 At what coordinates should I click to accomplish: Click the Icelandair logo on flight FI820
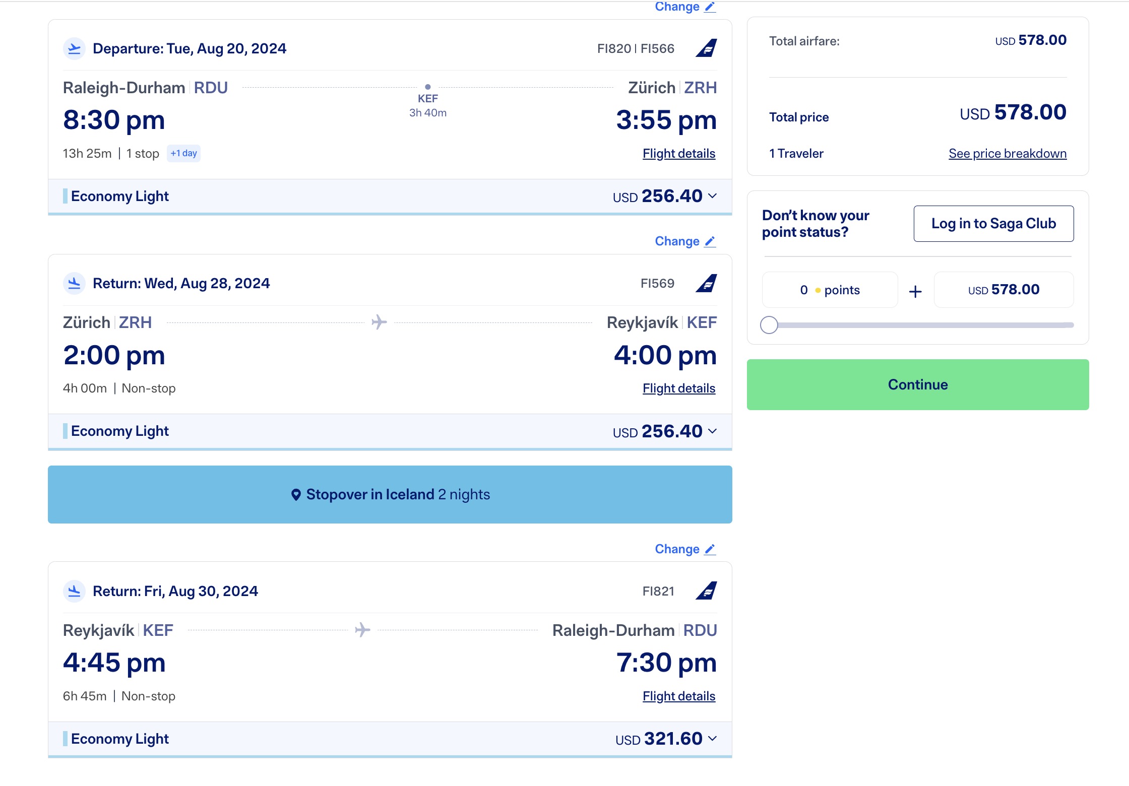click(x=707, y=48)
